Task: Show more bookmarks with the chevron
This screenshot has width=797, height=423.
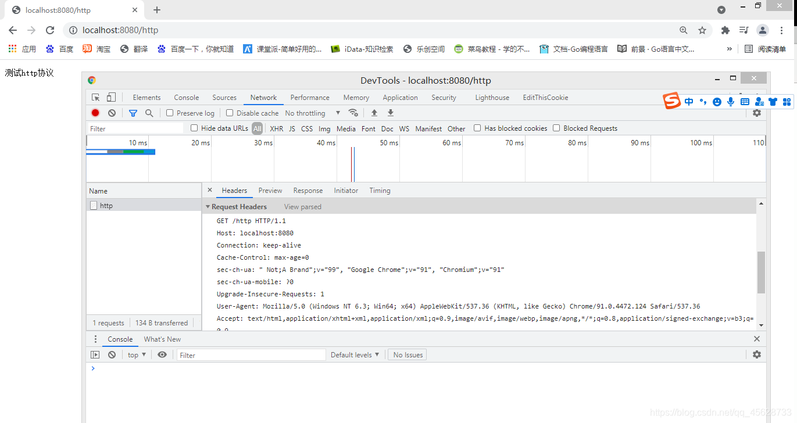Action: [x=730, y=49]
